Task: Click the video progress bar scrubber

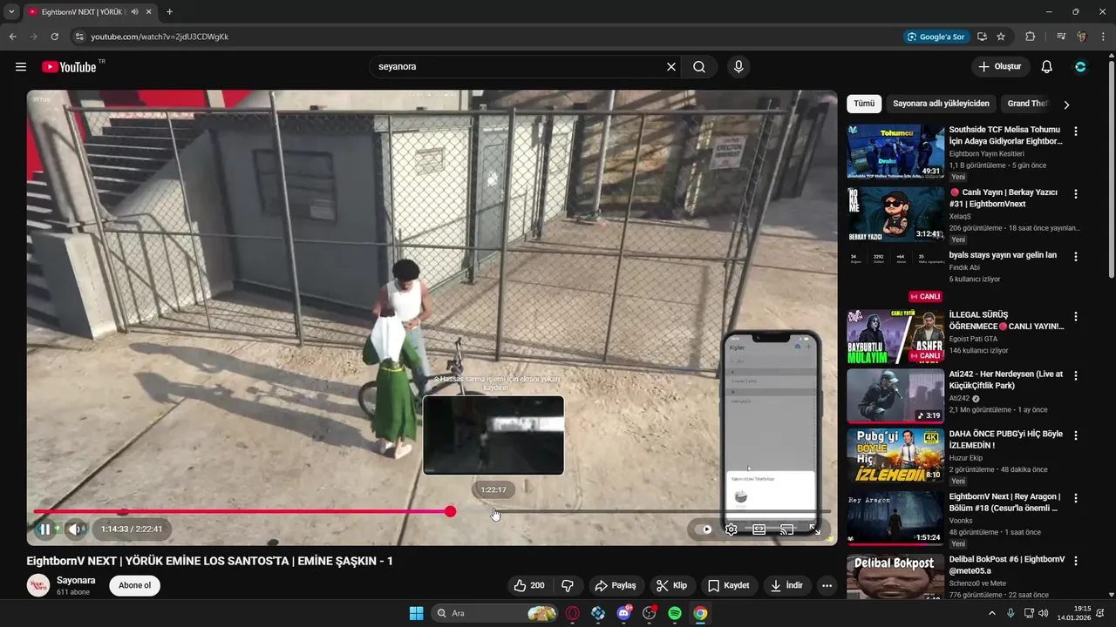Action: point(450,511)
